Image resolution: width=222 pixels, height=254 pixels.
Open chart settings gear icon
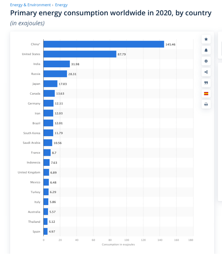tap(206, 61)
